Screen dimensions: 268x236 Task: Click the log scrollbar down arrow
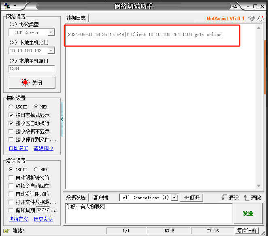point(259,186)
